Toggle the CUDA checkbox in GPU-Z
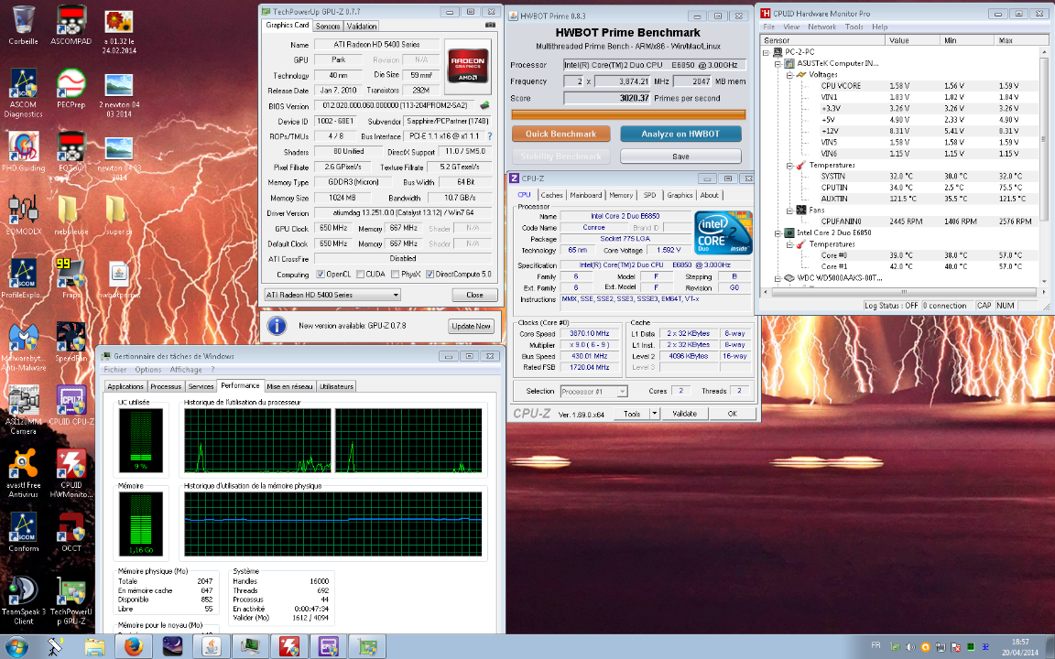This screenshot has width=1055, height=659. [361, 274]
